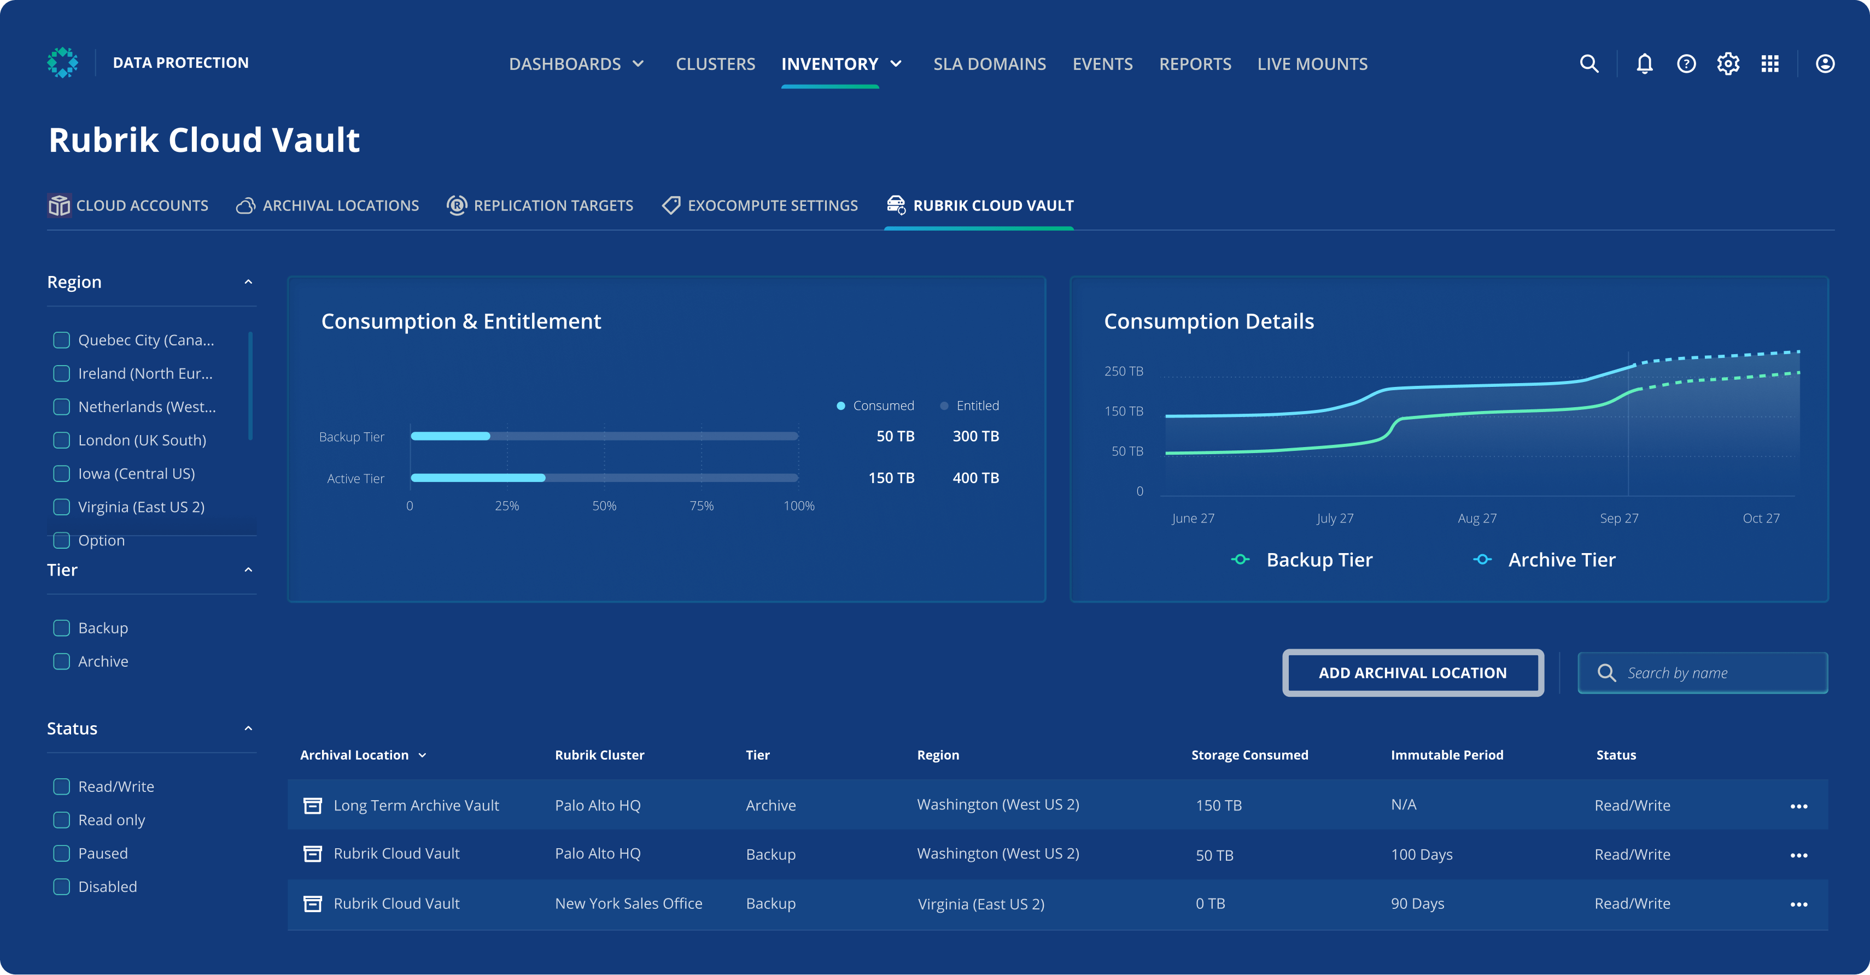The width and height of the screenshot is (1870, 975).
Task: Click magnifier icon in Search by name box
Action: point(1606,673)
